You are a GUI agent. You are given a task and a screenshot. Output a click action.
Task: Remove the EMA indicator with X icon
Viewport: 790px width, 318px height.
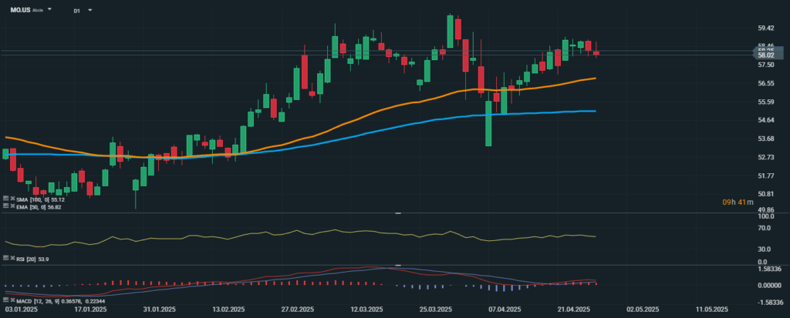tap(11, 206)
